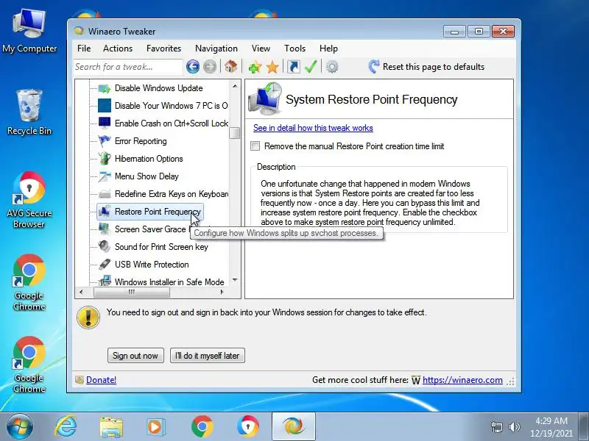Open Internet Explorer from the taskbar
Screen dimensions: 589x441
coord(66,426)
